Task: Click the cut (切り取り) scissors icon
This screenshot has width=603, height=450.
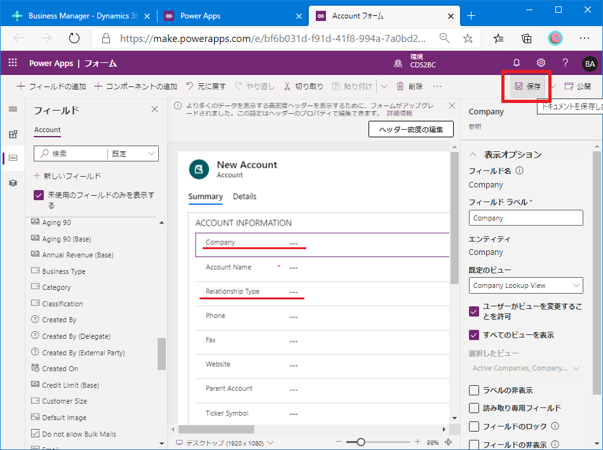Action: (x=287, y=86)
